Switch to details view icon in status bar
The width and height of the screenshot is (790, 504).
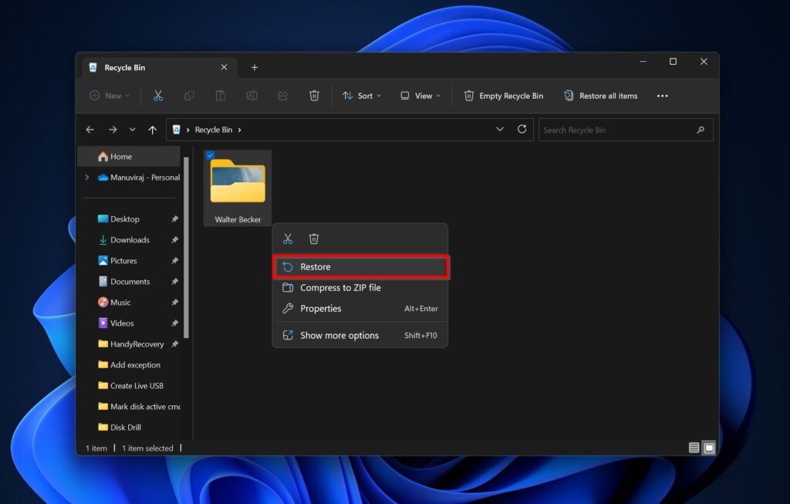point(694,448)
